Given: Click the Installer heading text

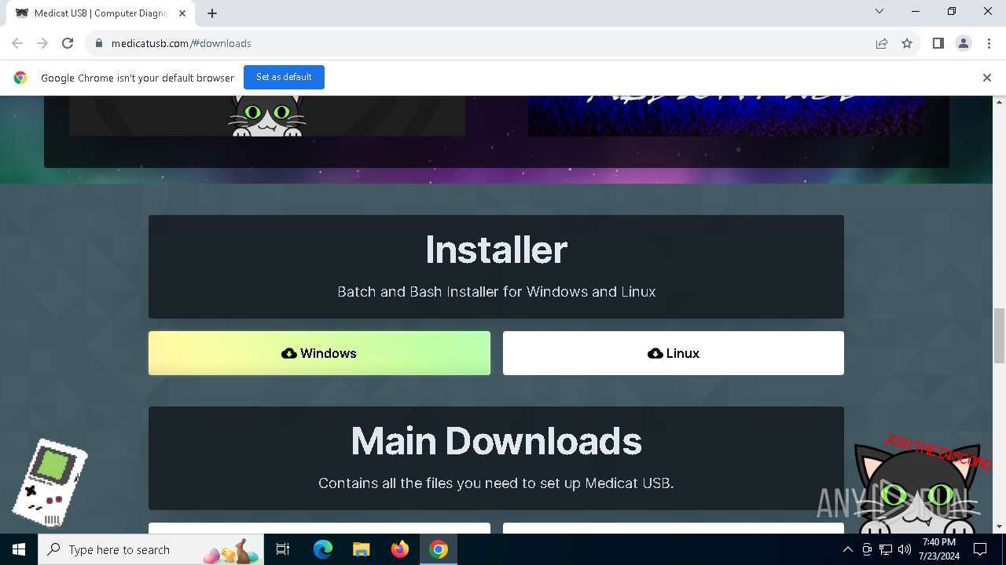Looking at the screenshot, I should (496, 250).
